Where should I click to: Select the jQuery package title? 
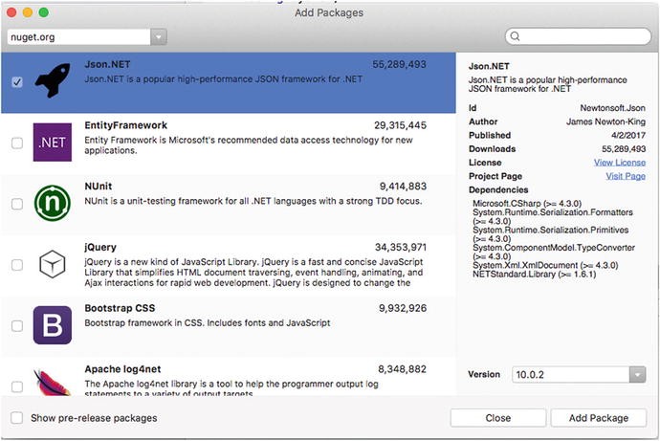click(100, 248)
